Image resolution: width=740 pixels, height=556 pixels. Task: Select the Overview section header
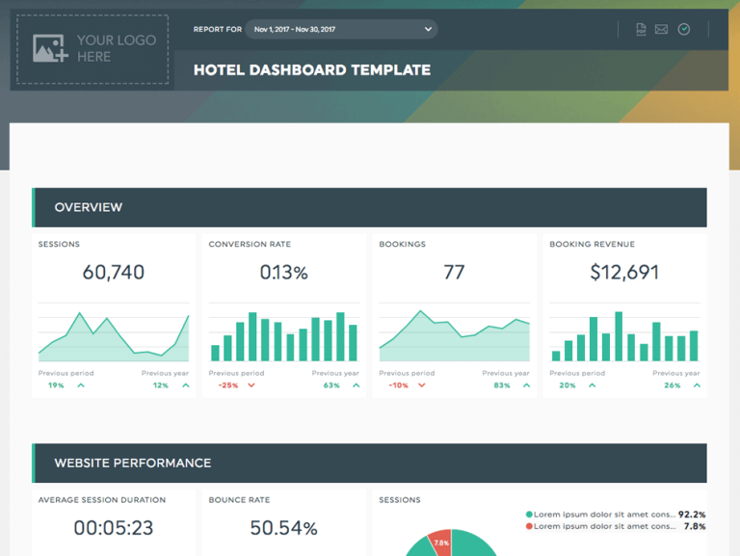(369, 207)
